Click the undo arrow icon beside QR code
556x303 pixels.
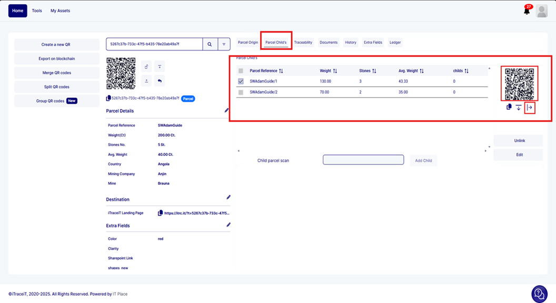click(x=159, y=81)
